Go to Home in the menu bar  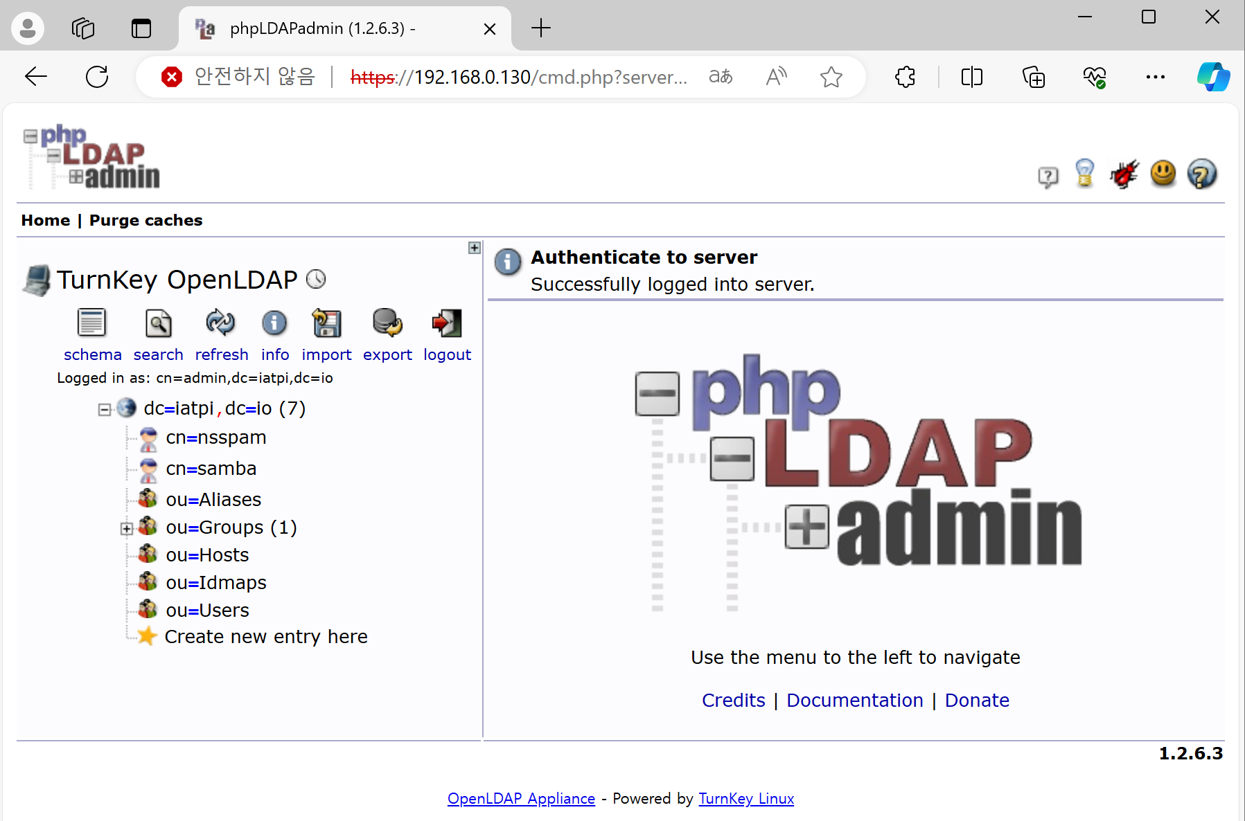tap(46, 220)
